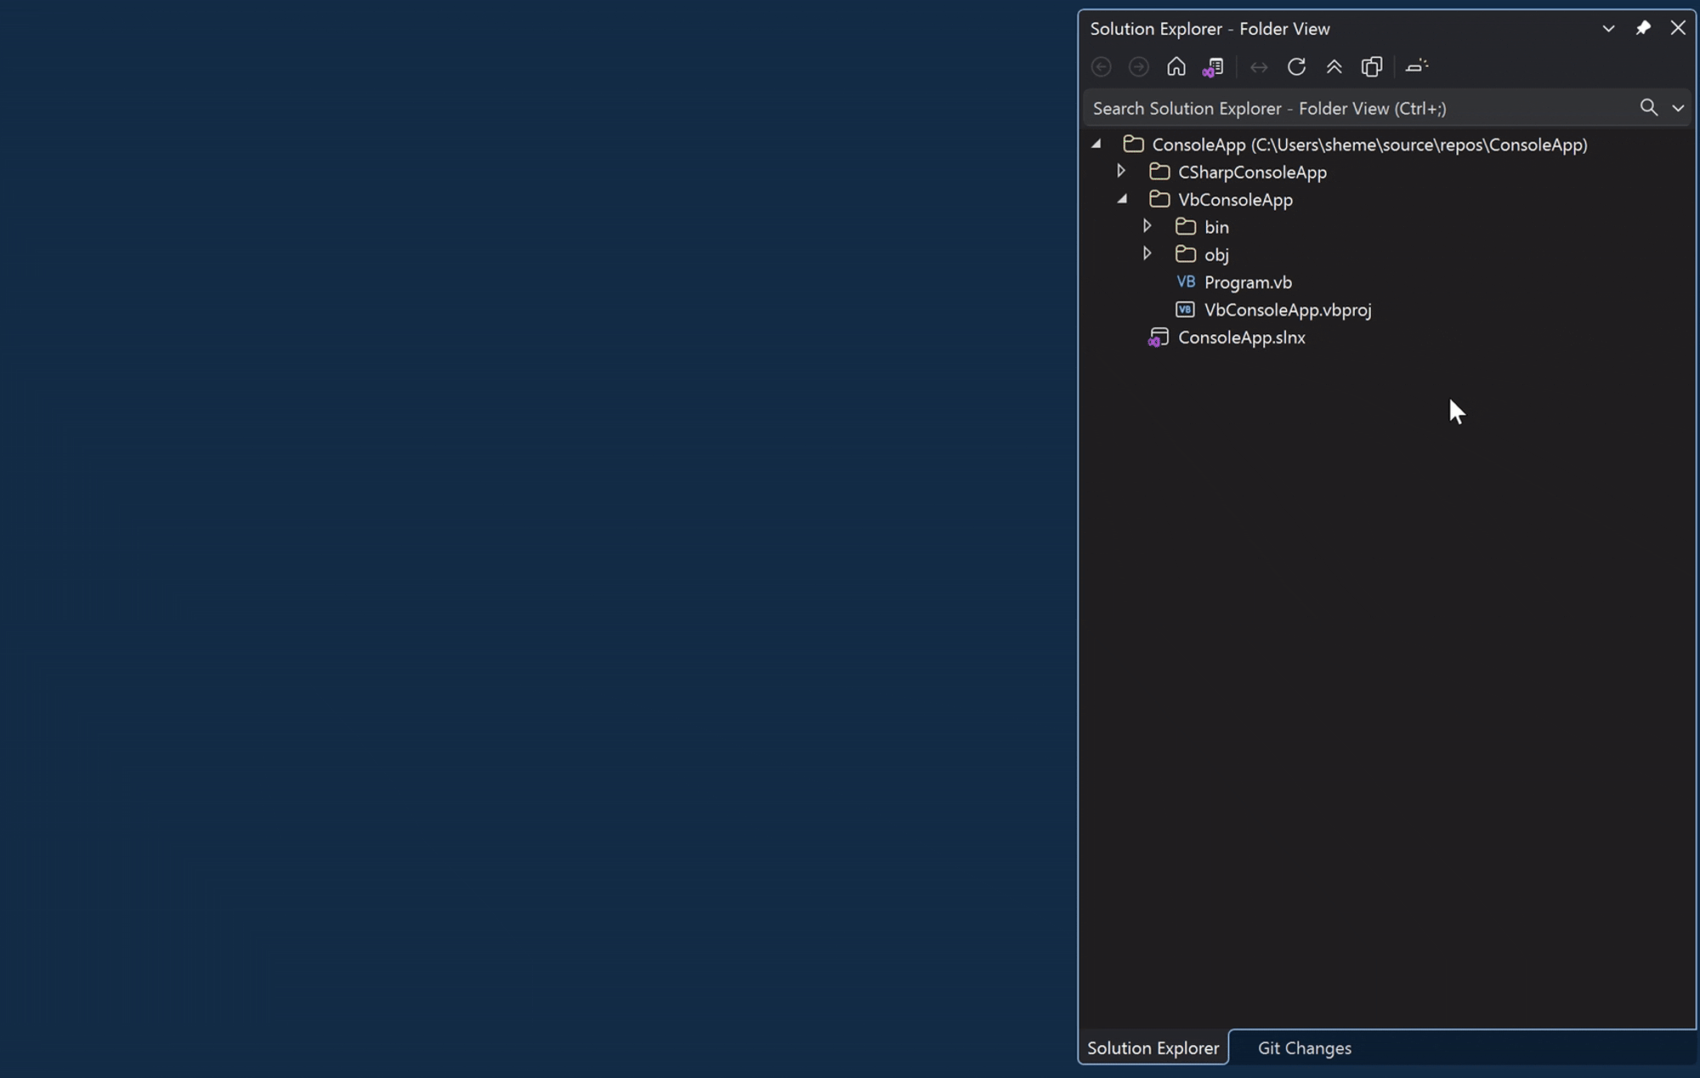Toggle the pin to unpin Solution Explorer
The width and height of the screenshot is (1700, 1078).
click(x=1643, y=28)
